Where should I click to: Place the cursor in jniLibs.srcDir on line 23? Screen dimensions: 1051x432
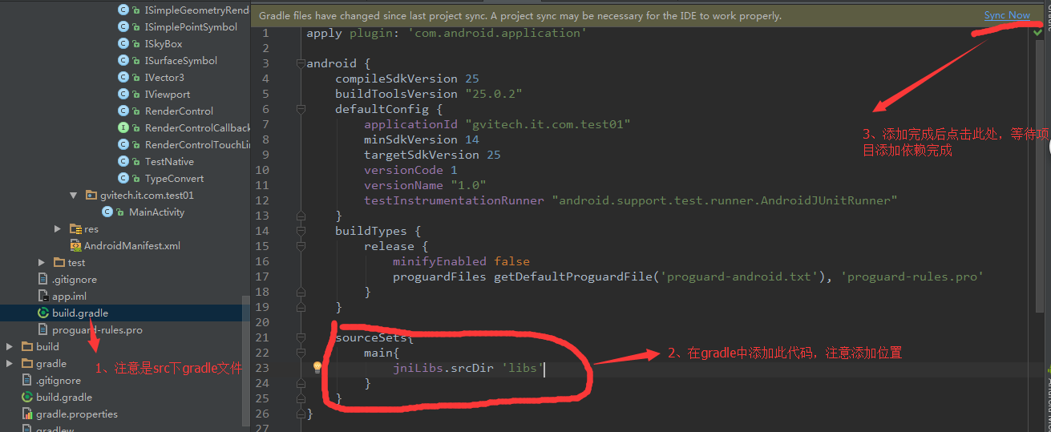pos(443,368)
